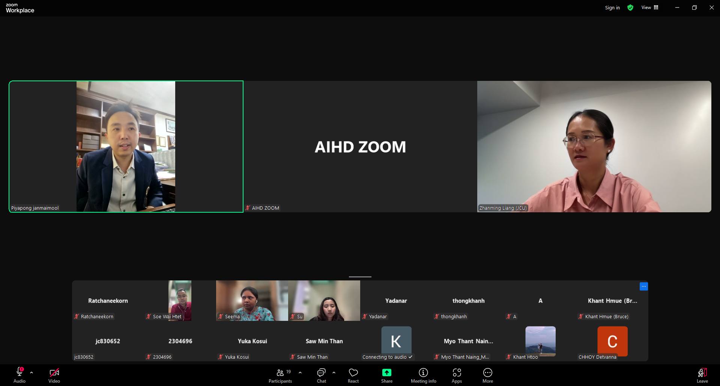This screenshot has height=386, width=720.
Task: Unmute microphone with the Audio button
Action: (x=20, y=376)
